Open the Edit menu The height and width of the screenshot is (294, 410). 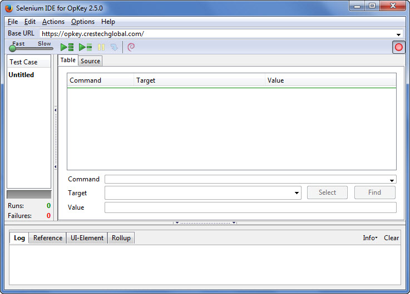click(x=30, y=22)
